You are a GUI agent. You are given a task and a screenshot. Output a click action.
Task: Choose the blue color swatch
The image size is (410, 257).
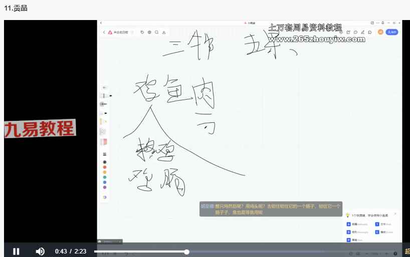[105, 182]
